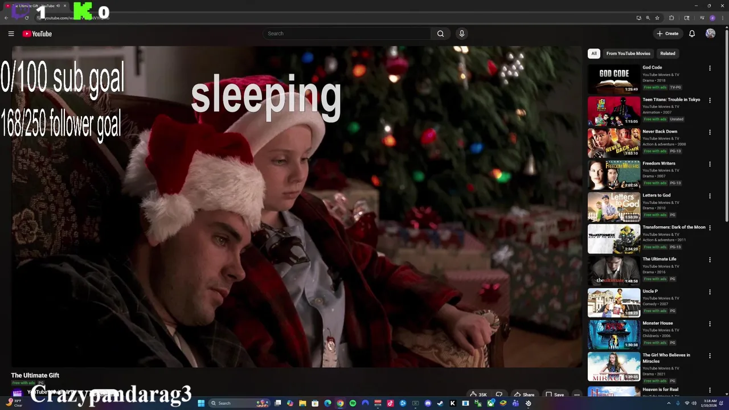Open more options for Never Back Down
The image size is (729, 410).
[710, 132]
